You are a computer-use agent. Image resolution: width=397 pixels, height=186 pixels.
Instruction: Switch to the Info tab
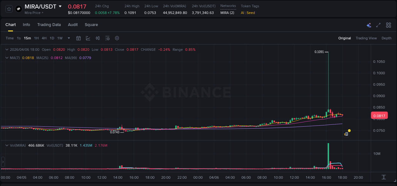point(26,25)
